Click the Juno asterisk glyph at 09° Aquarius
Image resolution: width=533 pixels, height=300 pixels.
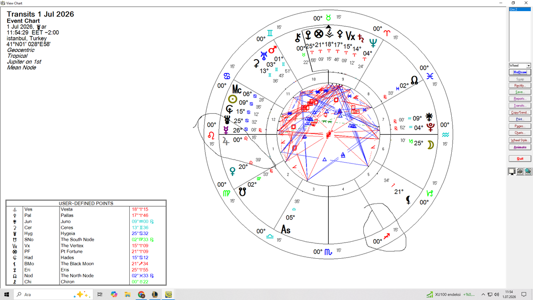(x=429, y=117)
